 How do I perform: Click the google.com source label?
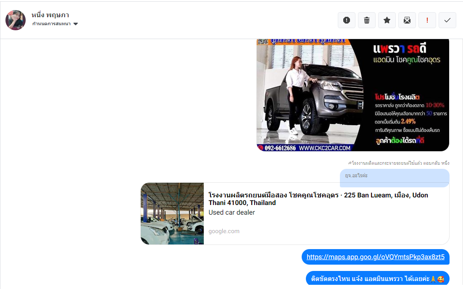(x=224, y=231)
